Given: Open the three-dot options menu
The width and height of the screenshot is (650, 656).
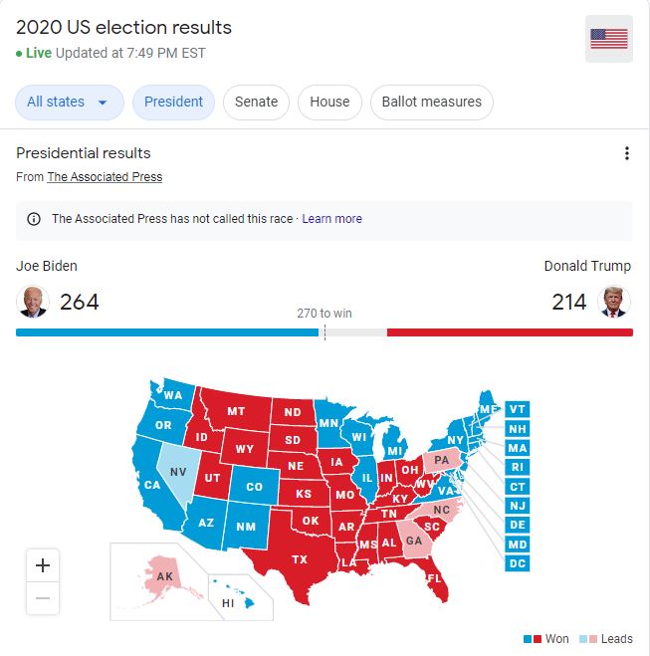Looking at the screenshot, I should point(626,153).
